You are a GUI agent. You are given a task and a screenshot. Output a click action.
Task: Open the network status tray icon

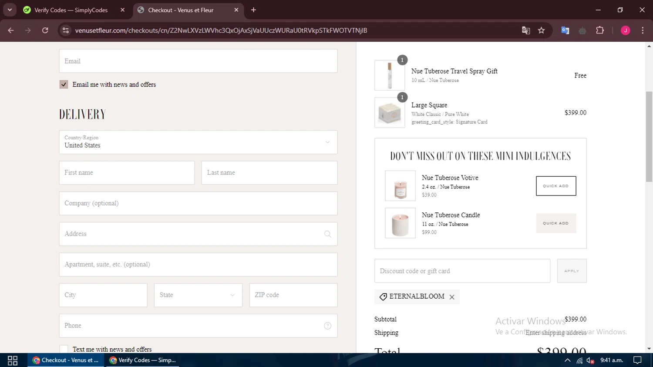(x=579, y=360)
